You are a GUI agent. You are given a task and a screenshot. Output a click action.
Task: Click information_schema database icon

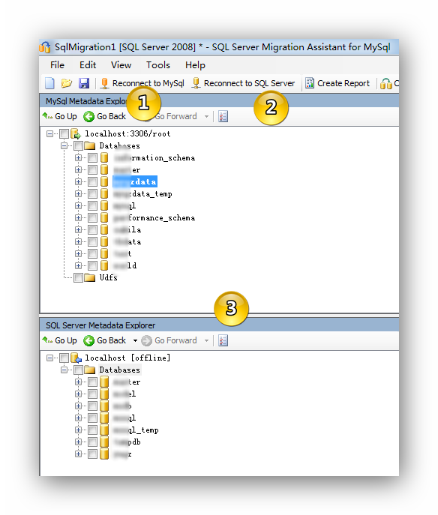coord(104,157)
